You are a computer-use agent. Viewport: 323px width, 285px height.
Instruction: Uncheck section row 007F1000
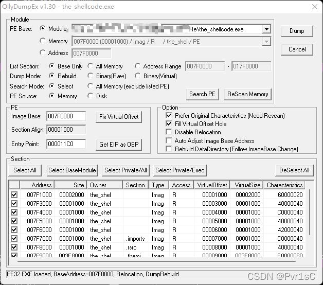click(x=14, y=195)
